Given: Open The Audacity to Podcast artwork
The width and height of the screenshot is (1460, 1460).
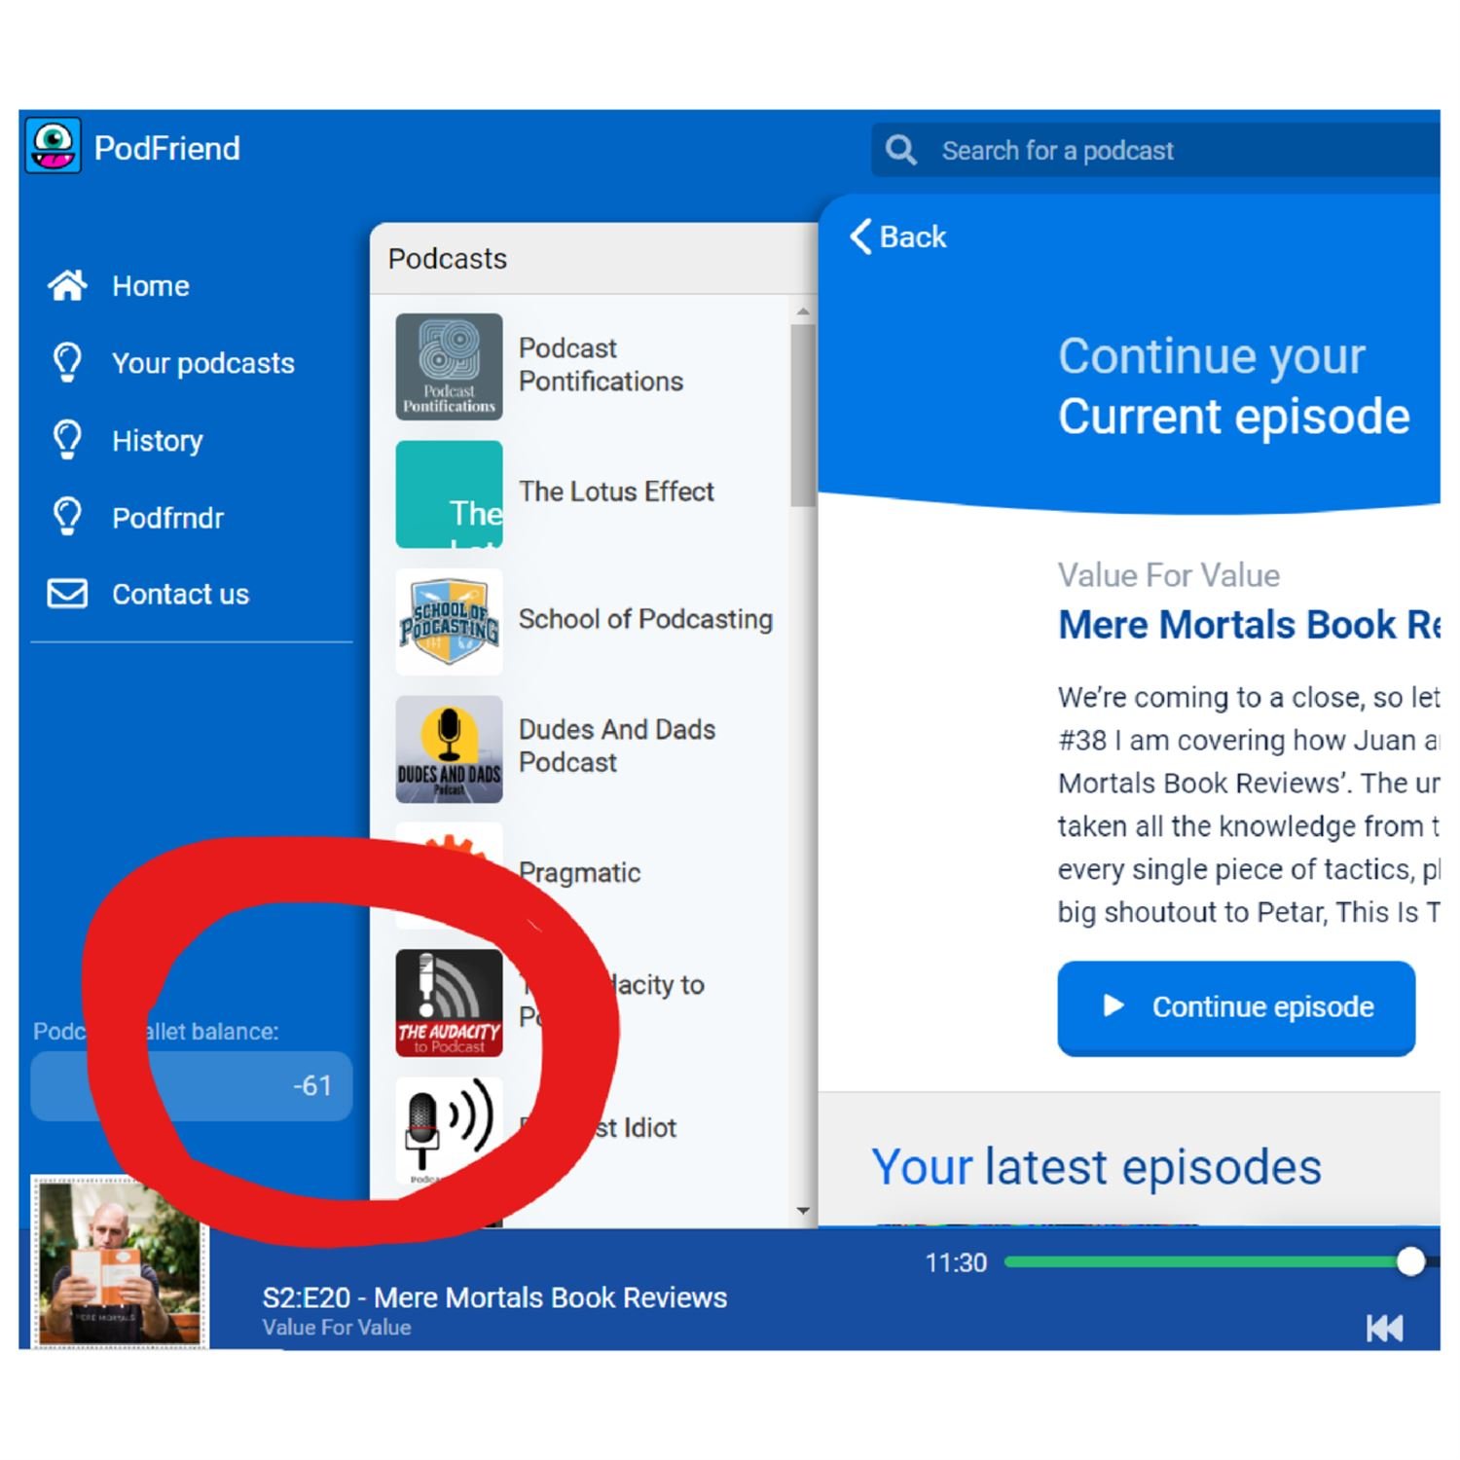Looking at the screenshot, I should [449, 1003].
